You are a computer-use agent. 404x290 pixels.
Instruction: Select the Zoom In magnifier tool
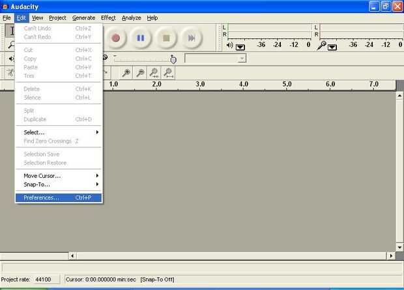click(x=126, y=73)
